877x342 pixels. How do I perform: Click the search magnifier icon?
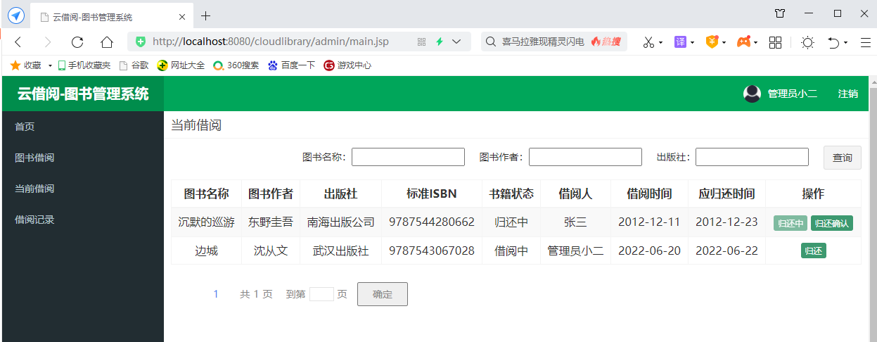point(492,42)
